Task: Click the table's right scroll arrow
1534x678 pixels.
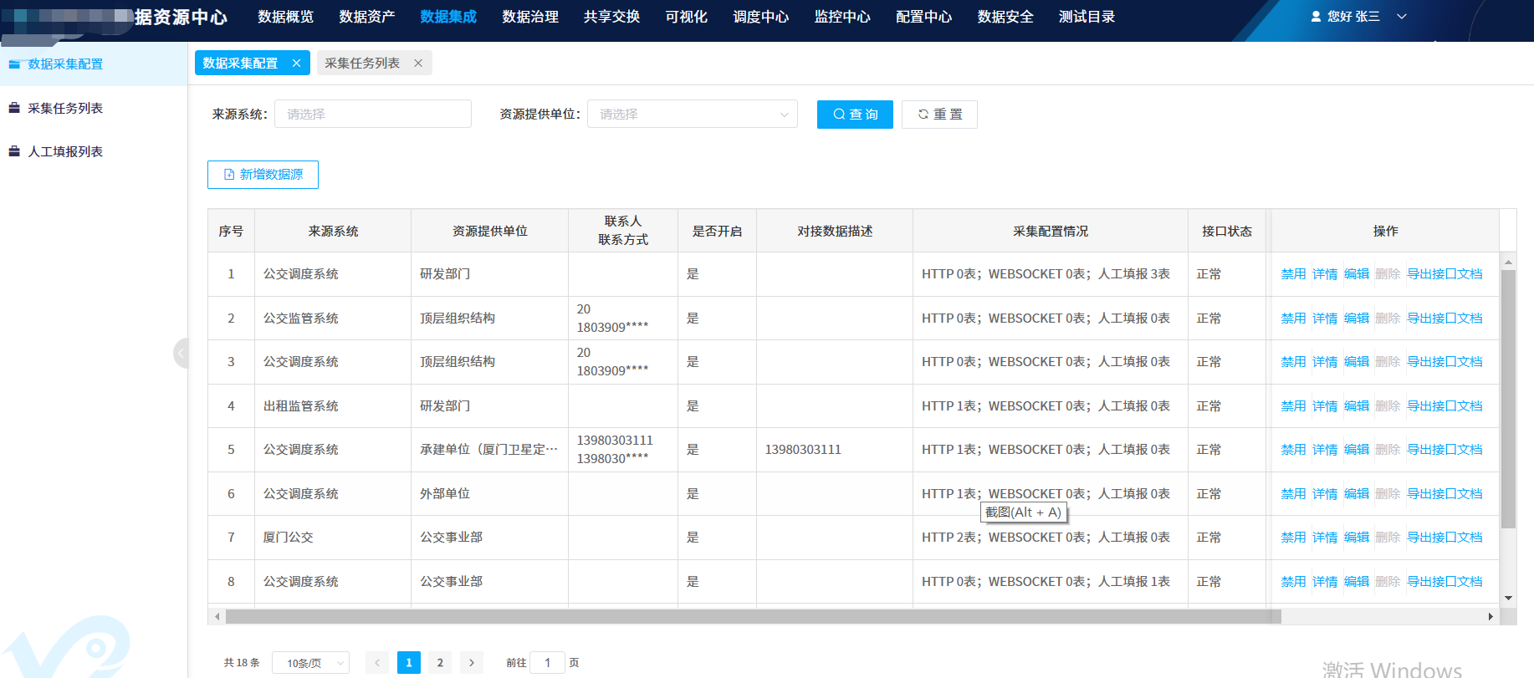Action: coord(1491,617)
